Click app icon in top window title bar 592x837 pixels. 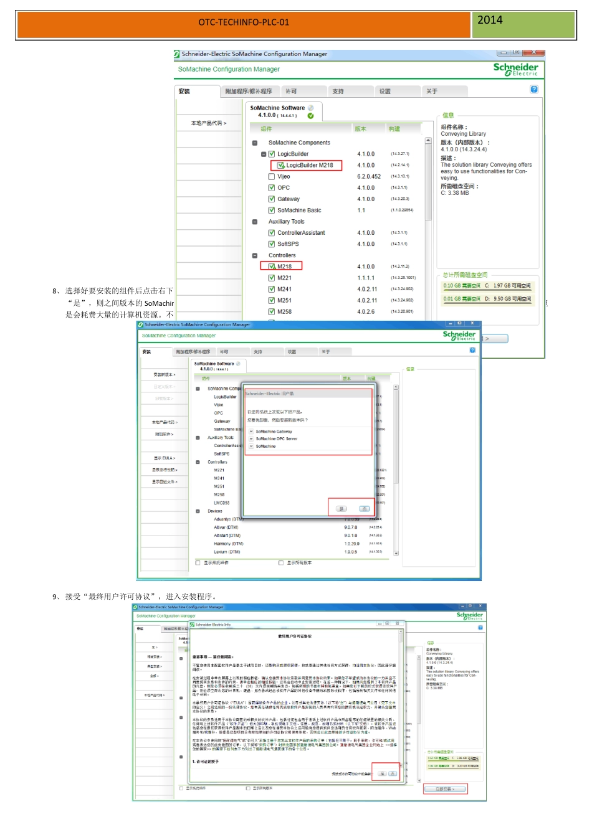click(x=177, y=54)
